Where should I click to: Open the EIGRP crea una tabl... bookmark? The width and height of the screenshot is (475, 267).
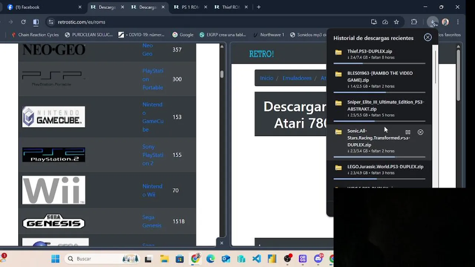(x=223, y=34)
